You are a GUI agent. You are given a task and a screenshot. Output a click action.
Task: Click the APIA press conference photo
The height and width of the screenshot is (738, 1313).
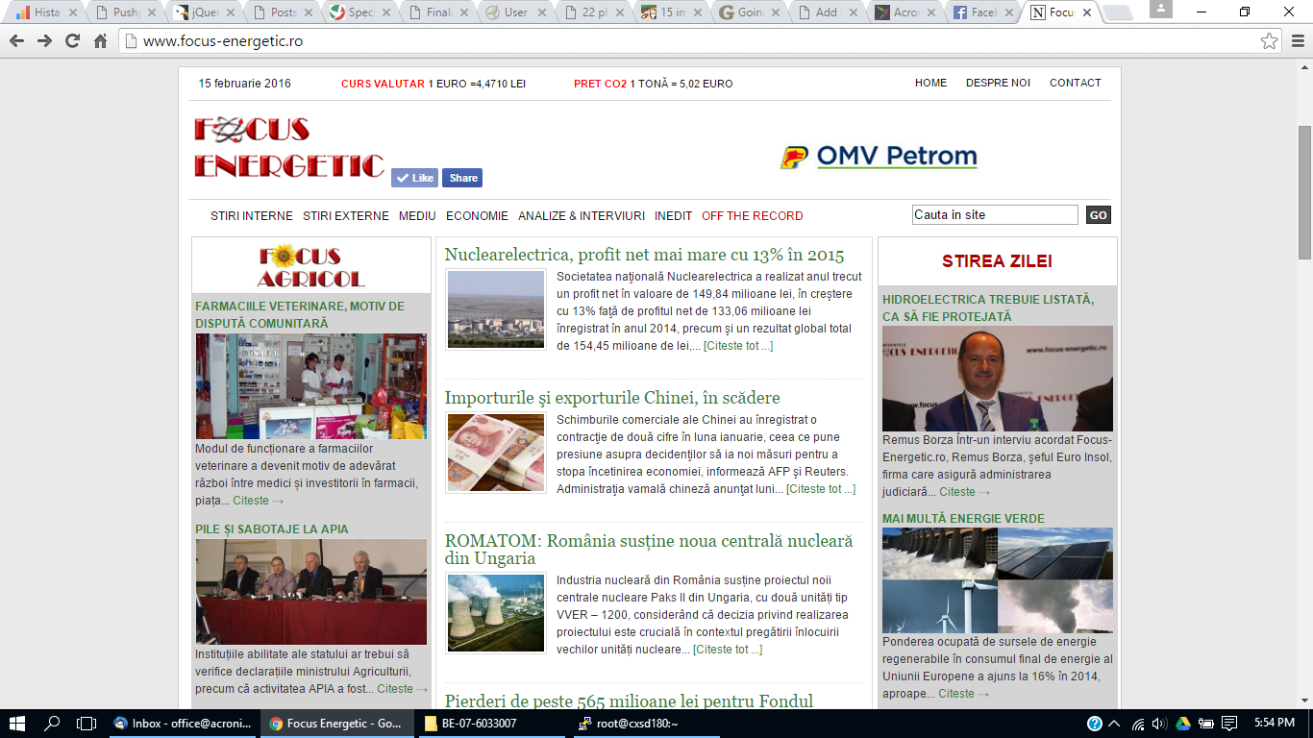point(310,591)
